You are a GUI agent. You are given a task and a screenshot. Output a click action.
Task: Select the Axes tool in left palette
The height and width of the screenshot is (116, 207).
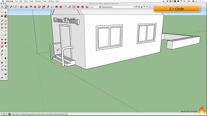(2, 58)
